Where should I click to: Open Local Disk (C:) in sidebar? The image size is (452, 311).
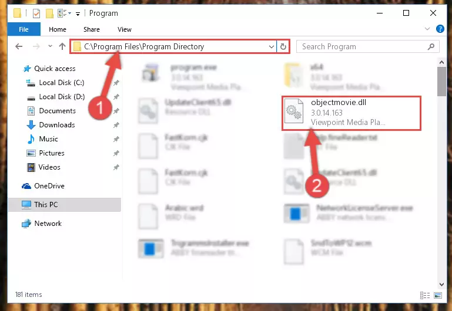click(x=62, y=83)
